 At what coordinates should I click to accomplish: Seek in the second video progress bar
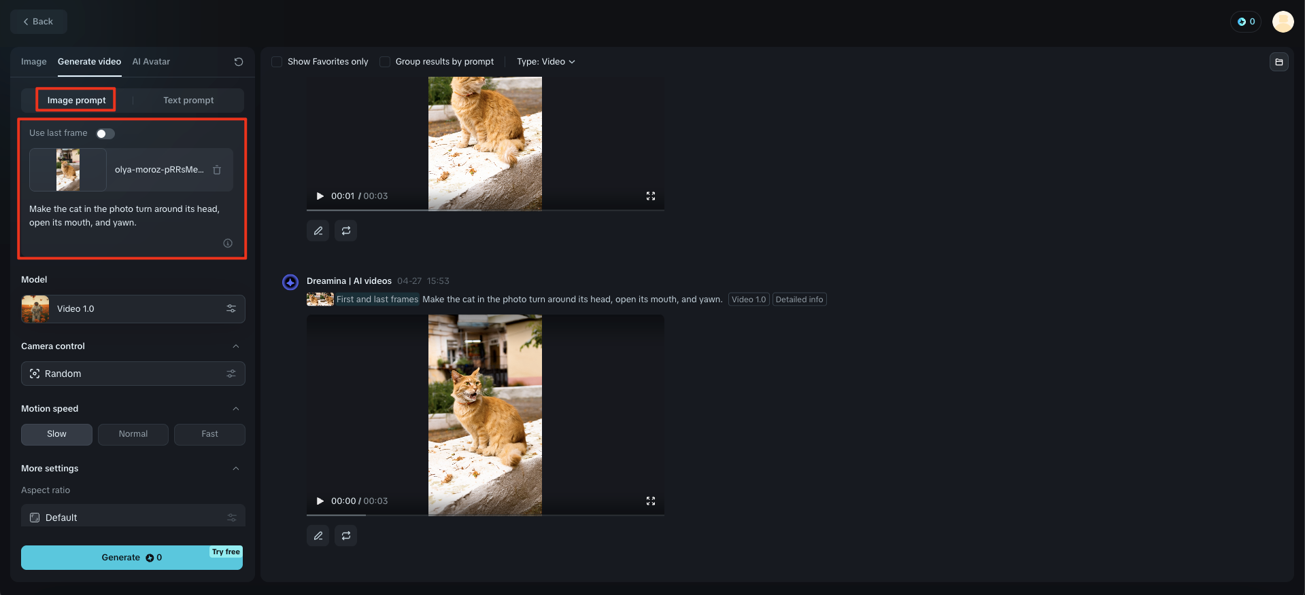pos(486,515)
